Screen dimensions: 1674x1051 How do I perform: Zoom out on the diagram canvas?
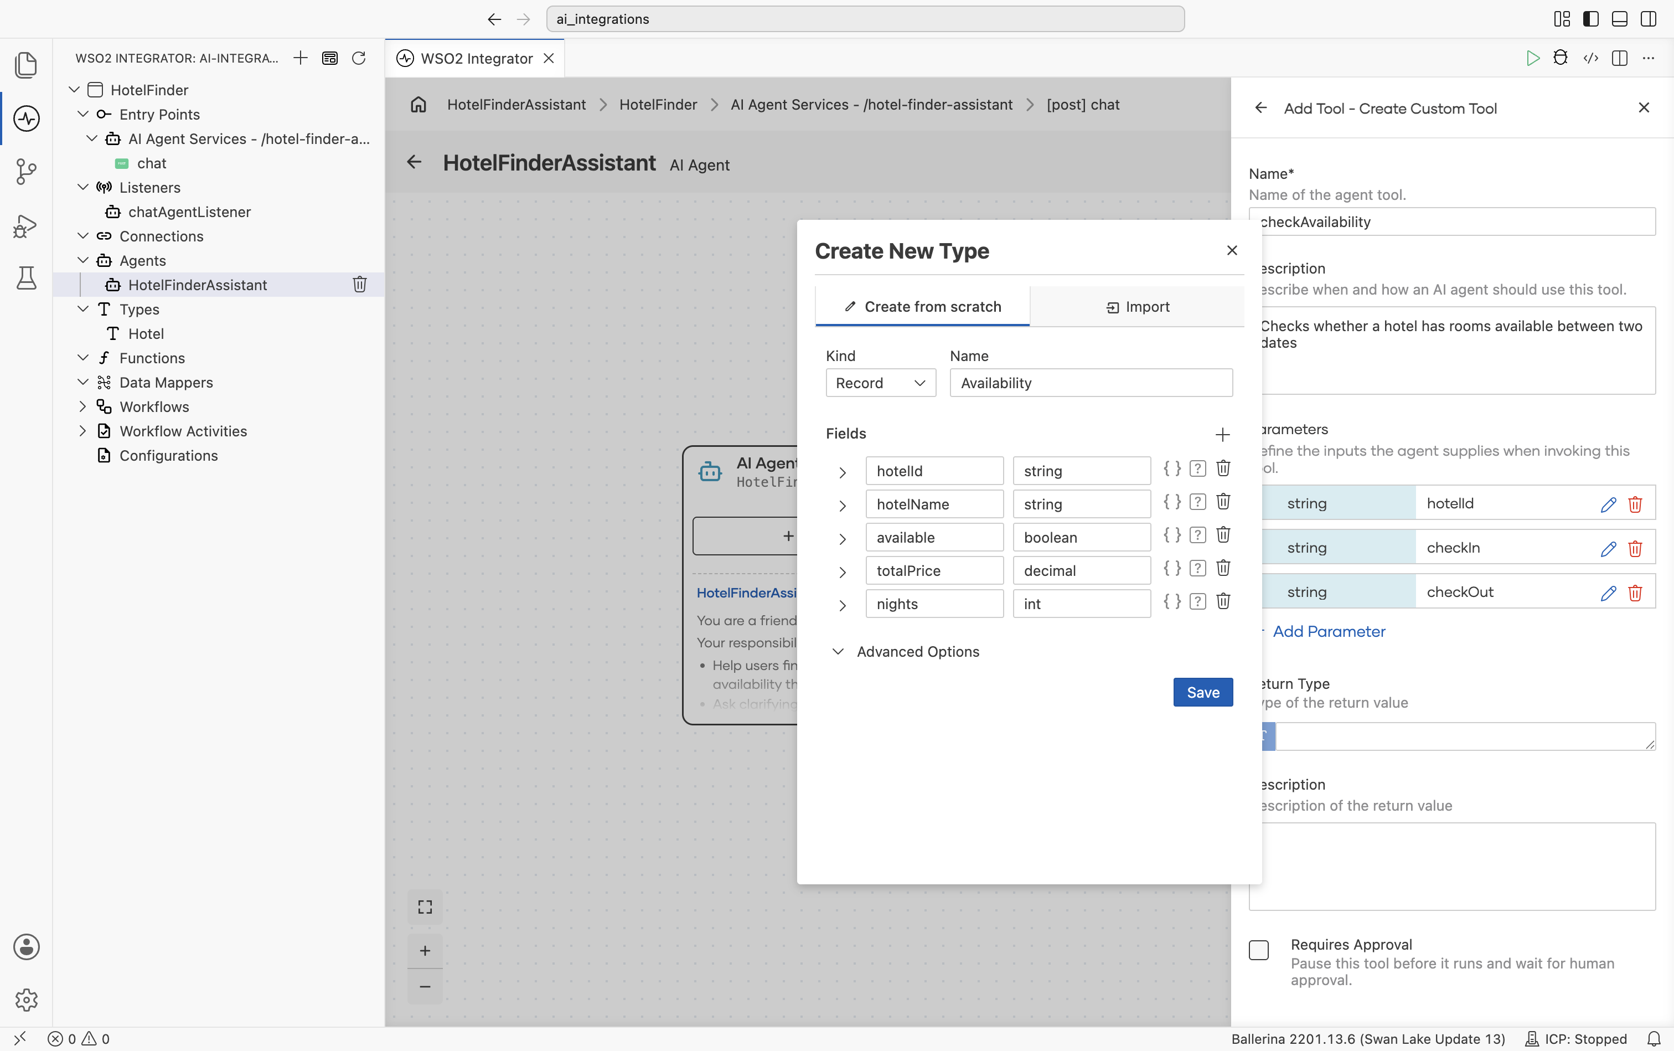(x=425, y=986)
